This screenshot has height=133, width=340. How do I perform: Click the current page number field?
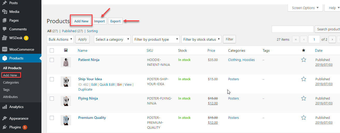[314, 39]
